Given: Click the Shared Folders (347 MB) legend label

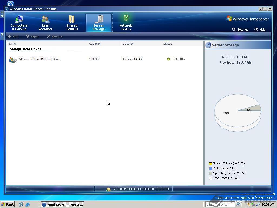Looking at the screenshot, I should 229,163.
